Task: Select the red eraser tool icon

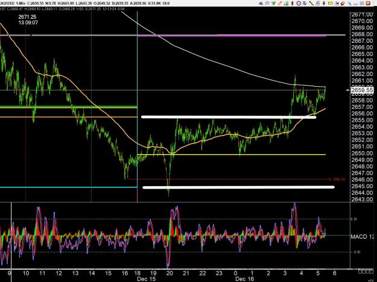Action: (x=343, y=4)
